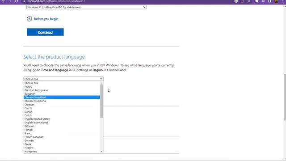Select Hungarian at the list bottom
Image resolution: width=286 pixels, height=161 pixels.
coord(62,151)
